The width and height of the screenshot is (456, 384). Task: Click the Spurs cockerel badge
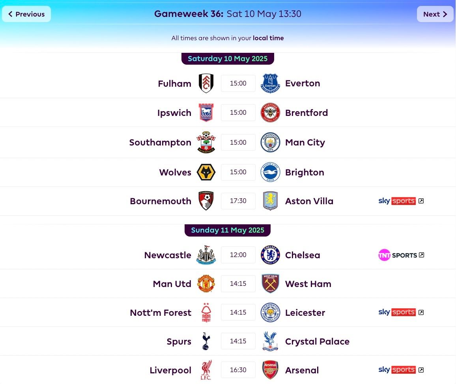pos(206,341)
